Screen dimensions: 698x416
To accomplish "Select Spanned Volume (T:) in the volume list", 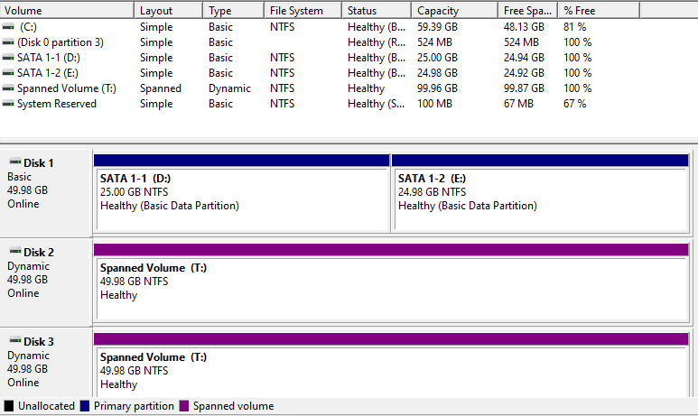I will coord(66,88).
